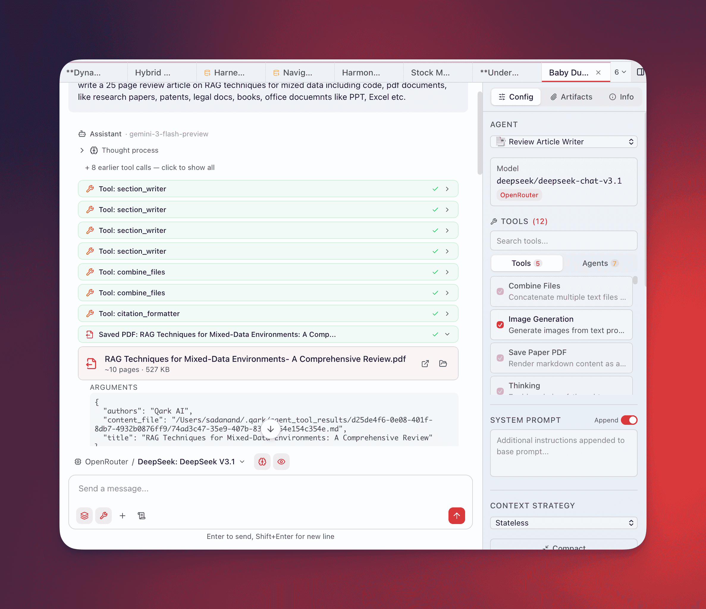Switch to the Artifacts tab
Screen dimensions: 706x609
point(571,97)
